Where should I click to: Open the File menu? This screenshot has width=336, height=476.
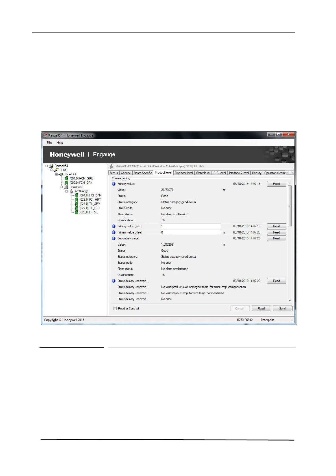(49, 143)
